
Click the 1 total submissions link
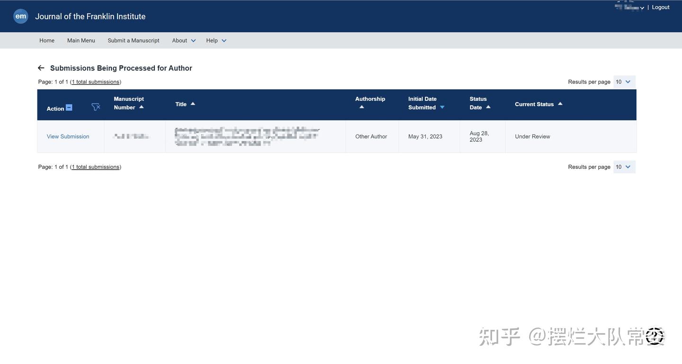[95, 81]
